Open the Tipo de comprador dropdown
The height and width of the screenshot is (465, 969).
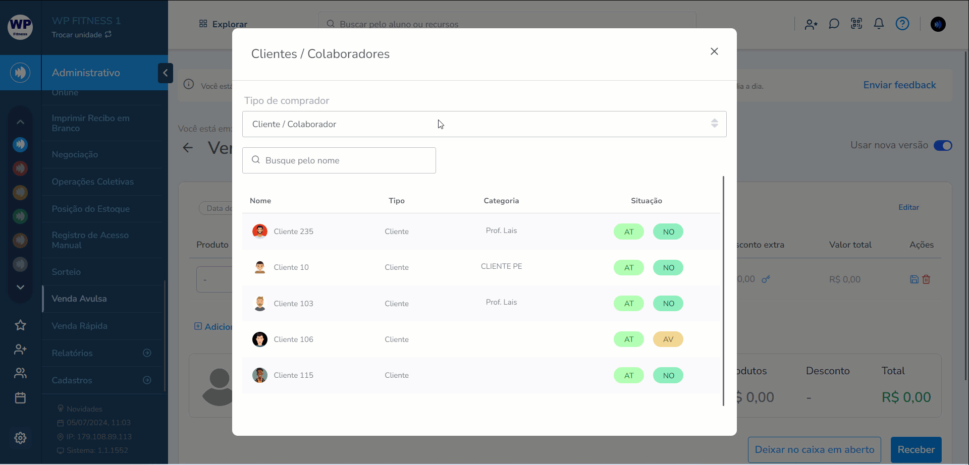coord(484,124)
